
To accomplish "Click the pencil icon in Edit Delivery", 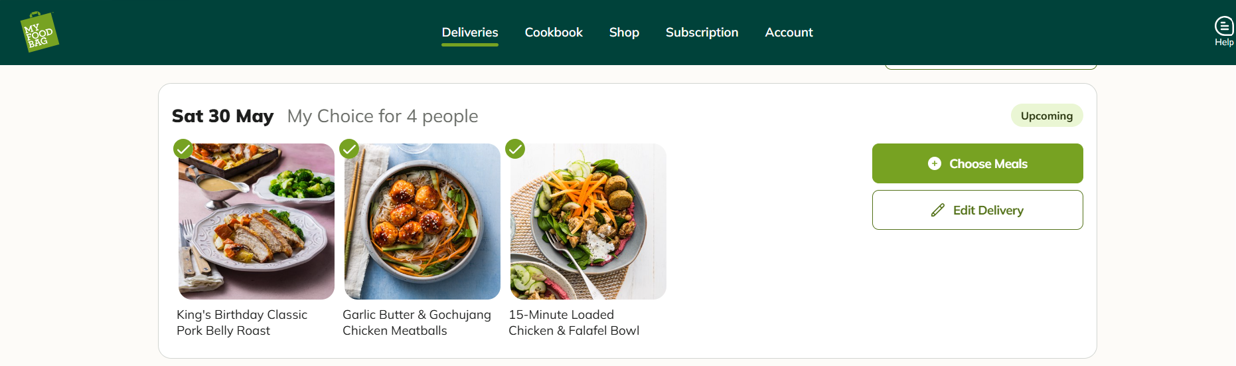I will (937, 211).
